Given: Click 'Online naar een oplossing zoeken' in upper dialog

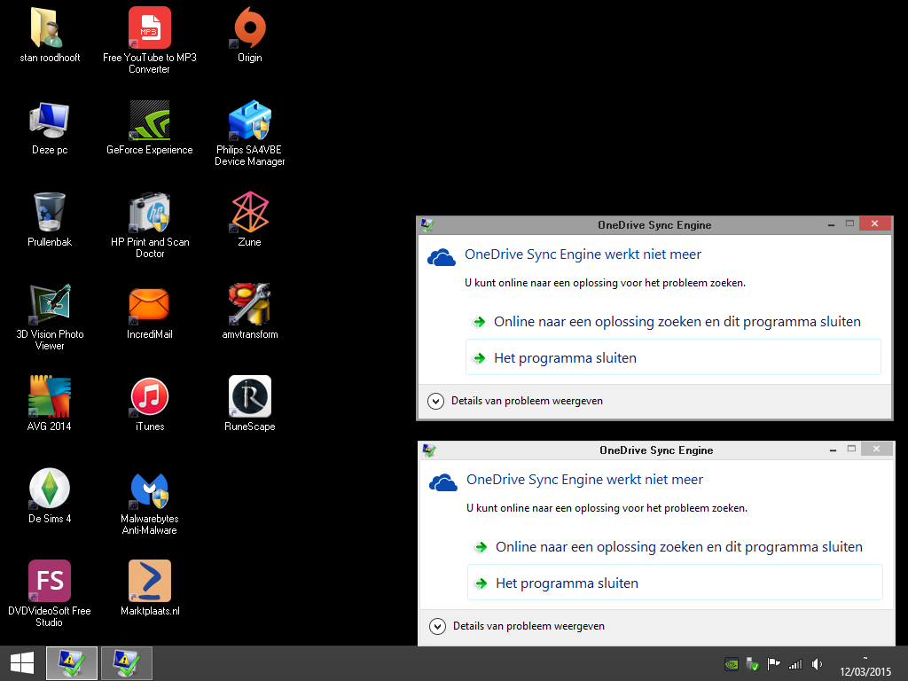Looking at the screenshot, I should tap(673, 321).
